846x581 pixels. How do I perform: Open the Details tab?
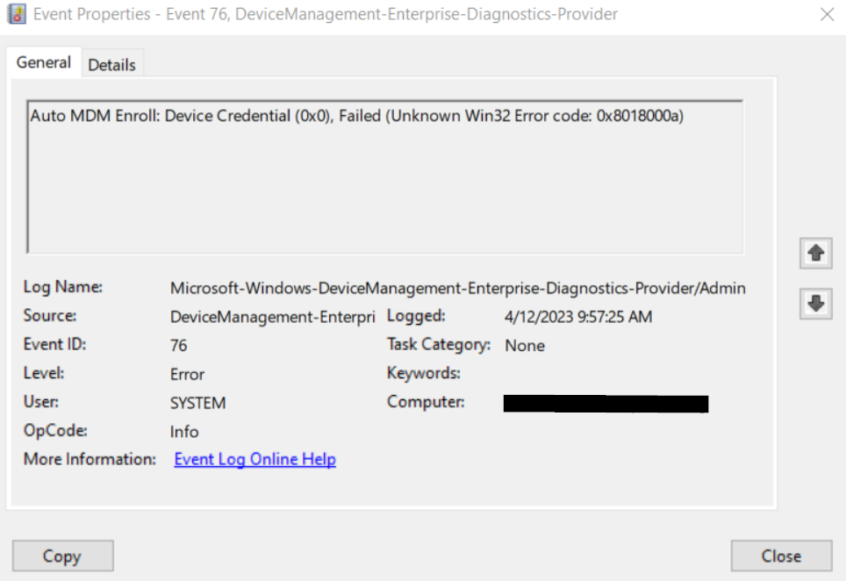pos(111,64)
